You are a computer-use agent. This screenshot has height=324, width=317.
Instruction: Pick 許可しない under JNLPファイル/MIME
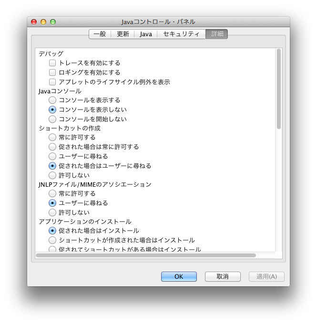point(52,213)
